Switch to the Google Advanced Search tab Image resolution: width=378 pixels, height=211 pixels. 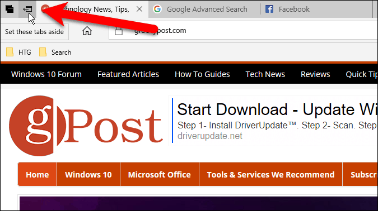point(204,9)
